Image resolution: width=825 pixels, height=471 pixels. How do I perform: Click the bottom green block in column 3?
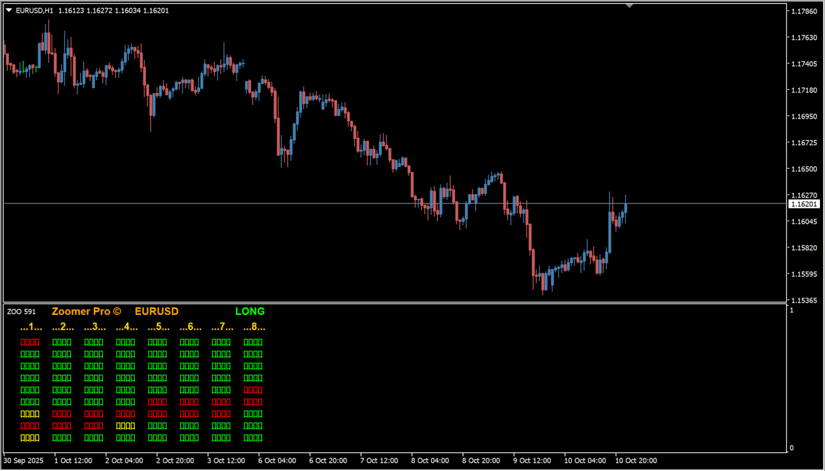click(x=94, y=438)
